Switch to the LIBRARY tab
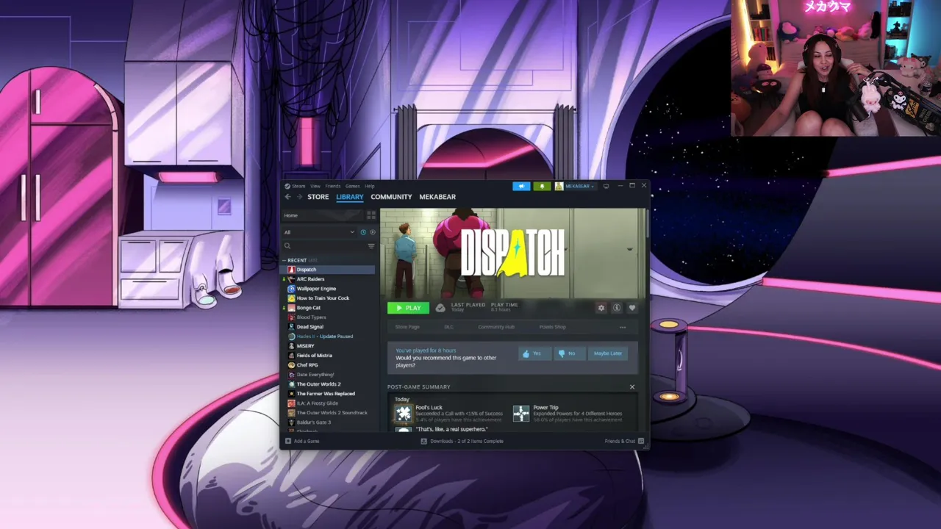The height and width of the screenshot is (529, 941). (x=350, y=197)
